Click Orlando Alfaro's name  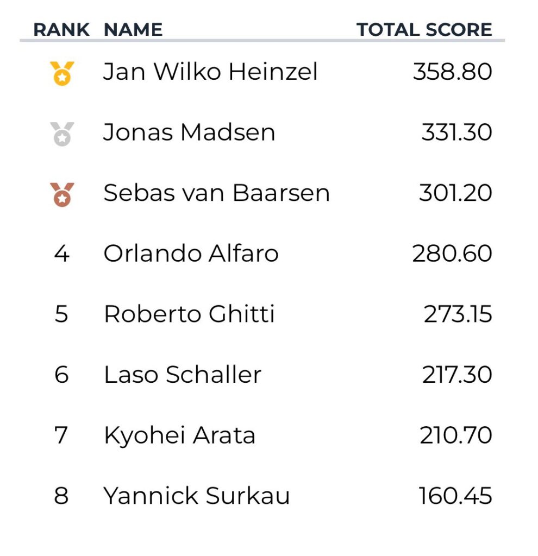[x=191, y=254]
